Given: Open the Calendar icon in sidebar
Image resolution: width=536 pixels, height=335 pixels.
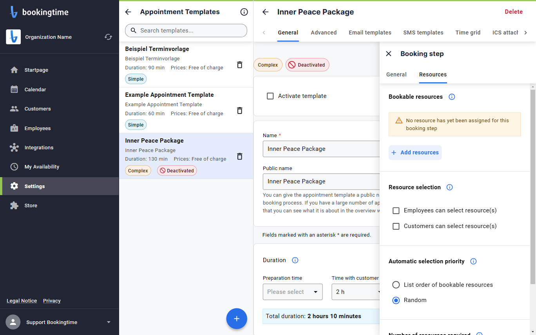Looking at the screenshot, I should pyautogui.click(x=14, y=89).
